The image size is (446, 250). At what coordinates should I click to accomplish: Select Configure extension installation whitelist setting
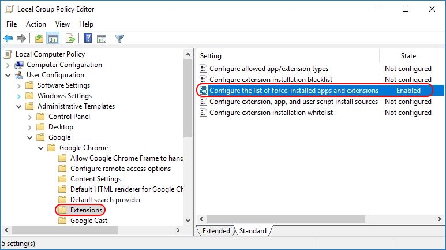point(271,113)
